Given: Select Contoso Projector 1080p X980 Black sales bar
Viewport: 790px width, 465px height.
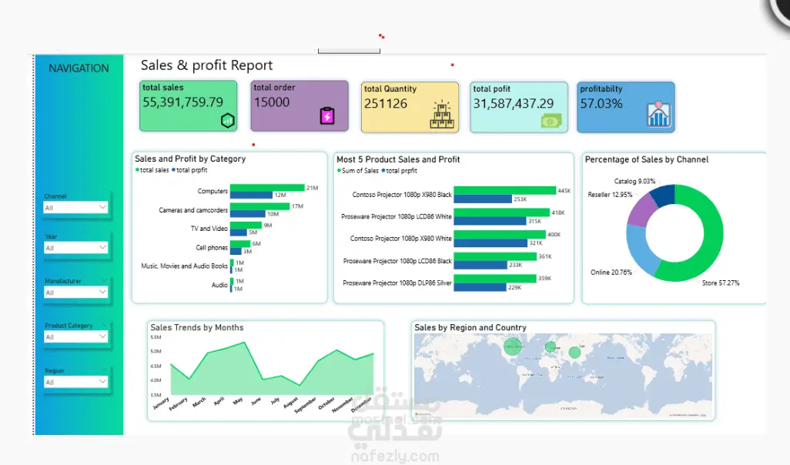Looking at the screenshot, I should tap(505, 190).
